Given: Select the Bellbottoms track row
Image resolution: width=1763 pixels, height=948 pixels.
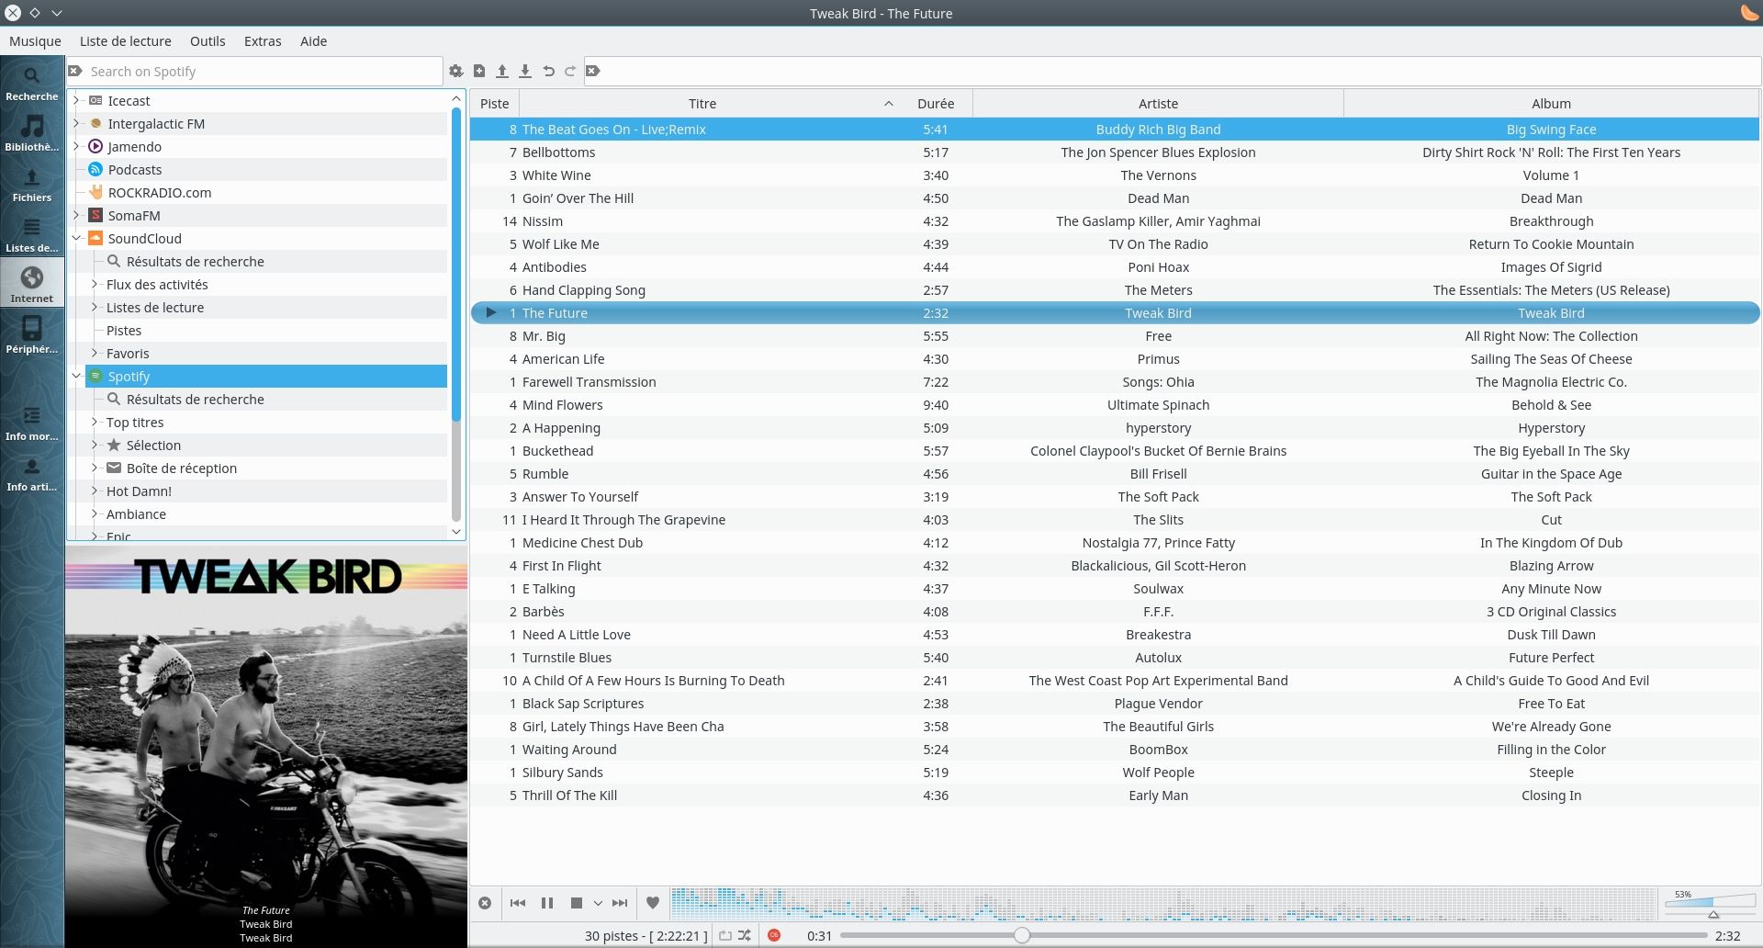Looking at the screenshot, I should [1115, 152].
